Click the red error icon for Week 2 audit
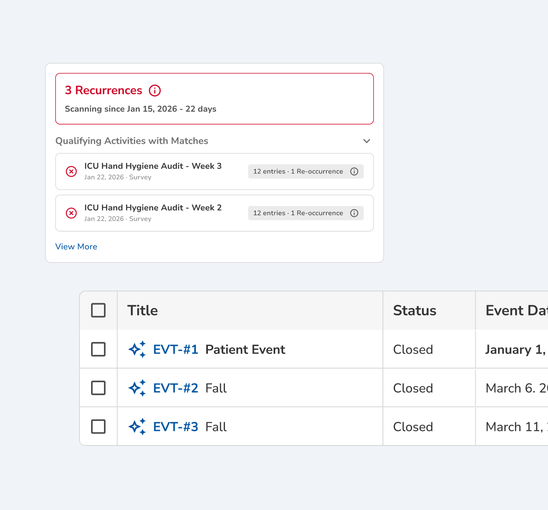548x510 pixels. coord(72,213)
